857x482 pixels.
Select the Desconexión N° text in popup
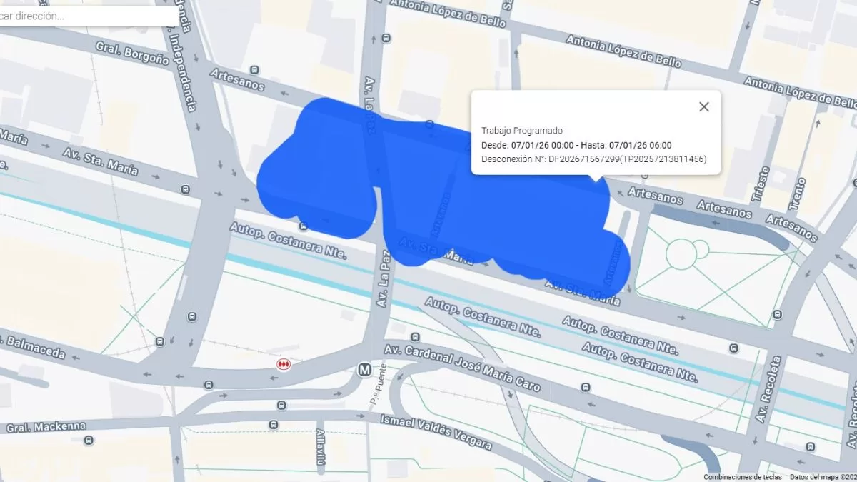click(594, 159)
